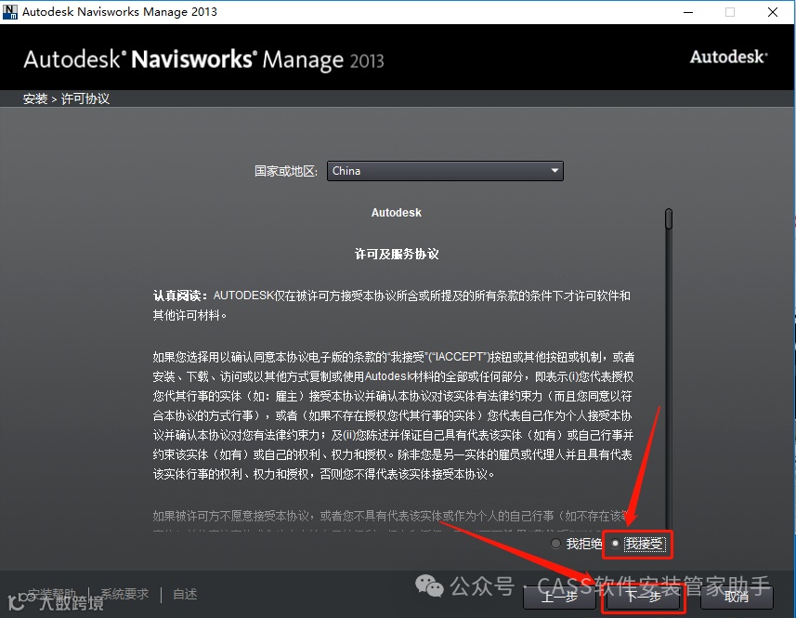Click the 认真阅读 bold text
This screenshot has height=618, width=796.
pos(179,296)
